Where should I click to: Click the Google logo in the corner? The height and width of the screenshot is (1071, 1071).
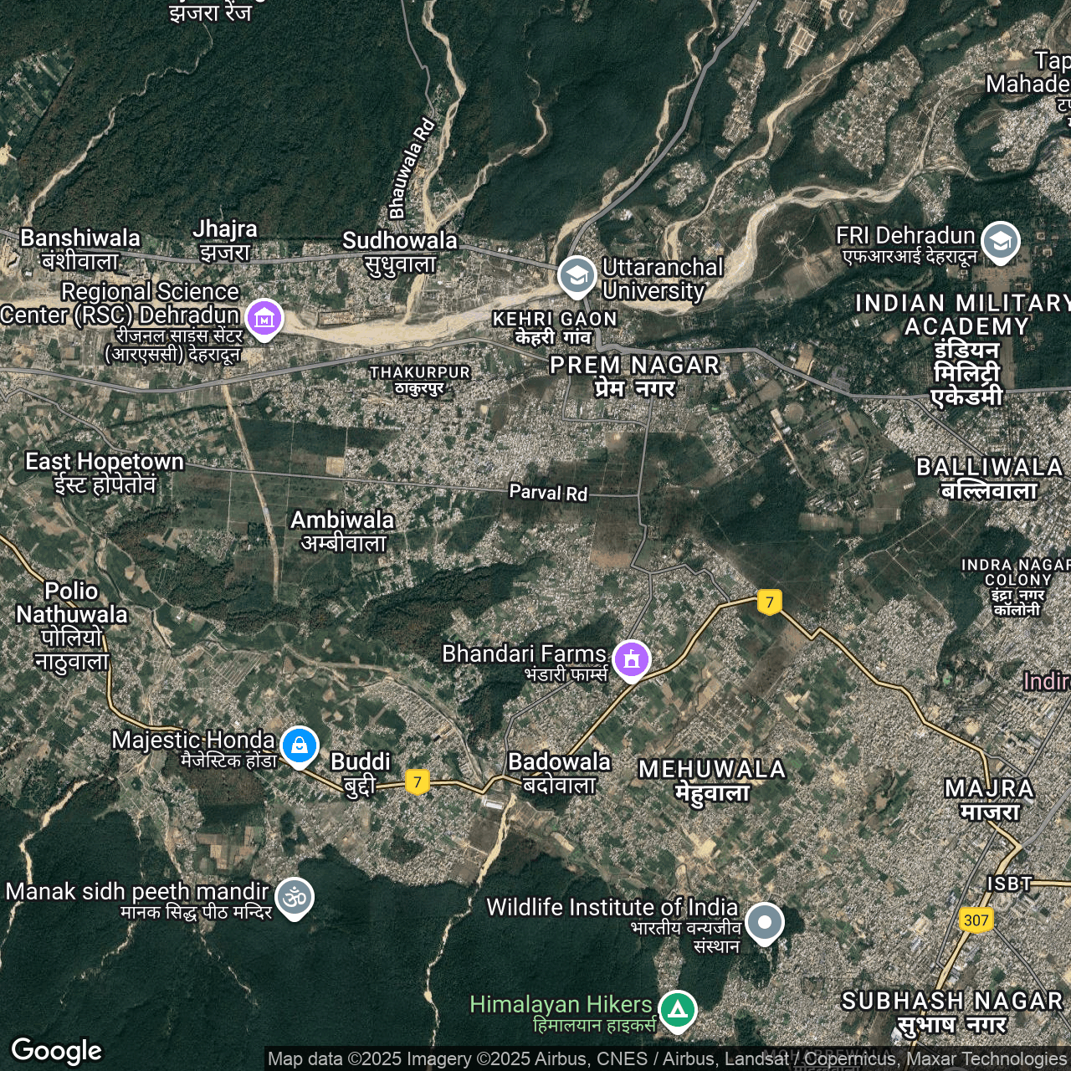57,1050
